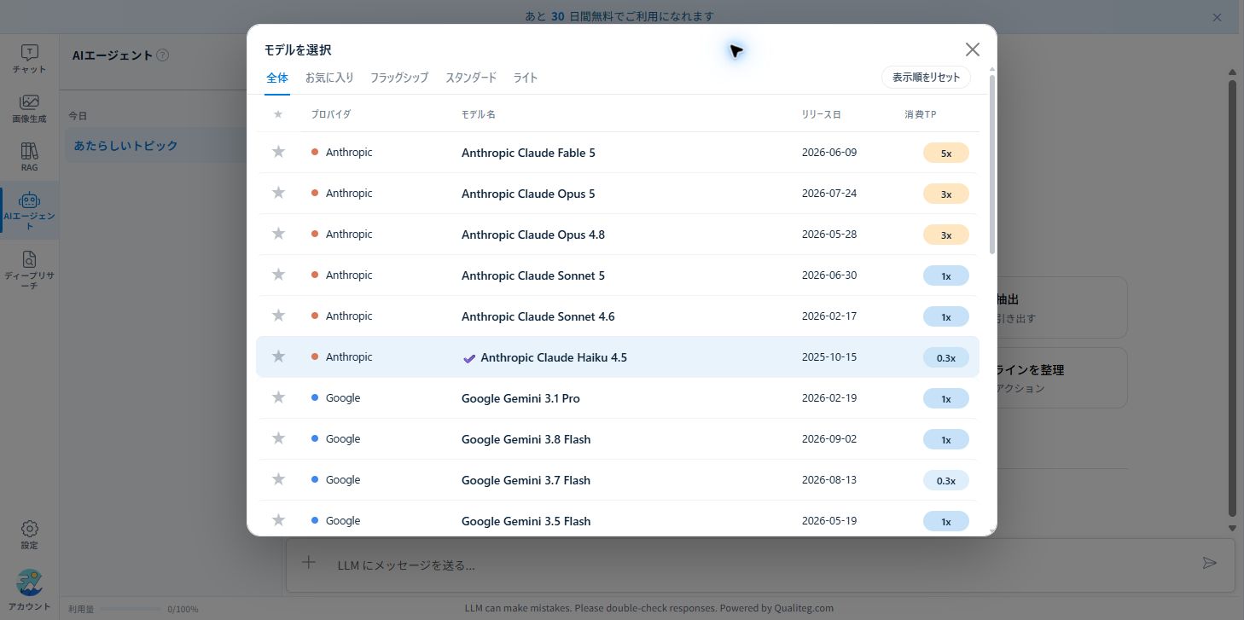Switch to the お気に入り tab

pyautogui.click(x=329, y=78)
